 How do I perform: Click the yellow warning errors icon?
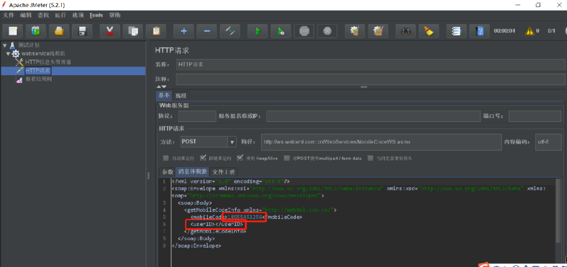tap(530, 31)
